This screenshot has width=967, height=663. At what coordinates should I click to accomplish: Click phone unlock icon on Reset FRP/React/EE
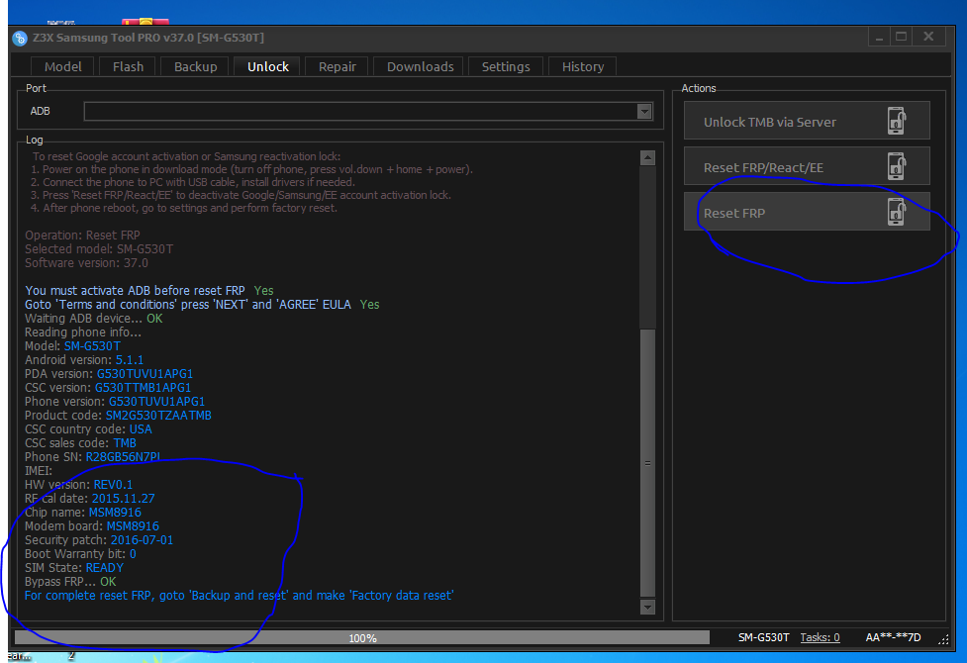click(x=896, y=166)
